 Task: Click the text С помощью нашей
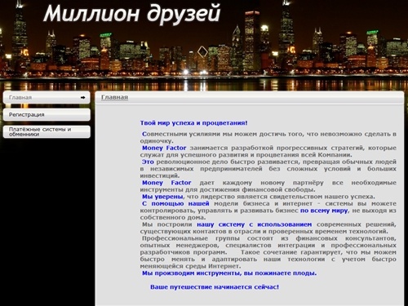175,203
